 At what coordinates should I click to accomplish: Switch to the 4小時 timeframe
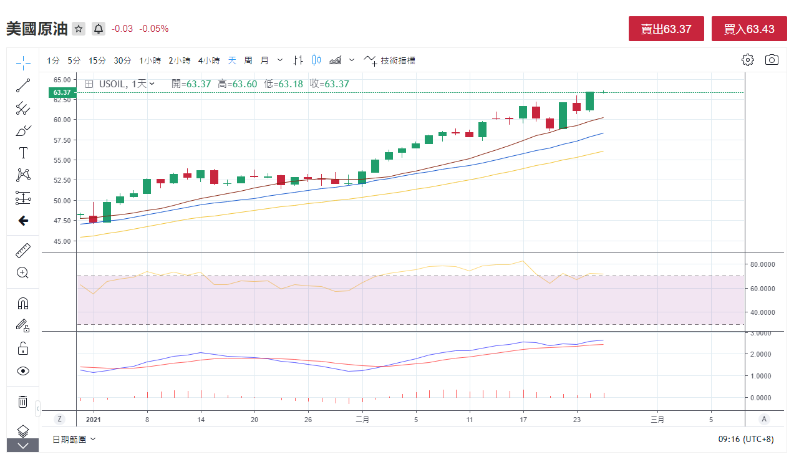coord(209,60)
